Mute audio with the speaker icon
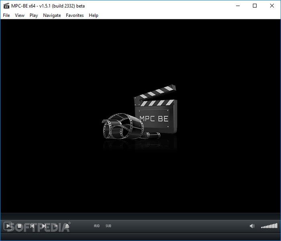 (252, 226)
